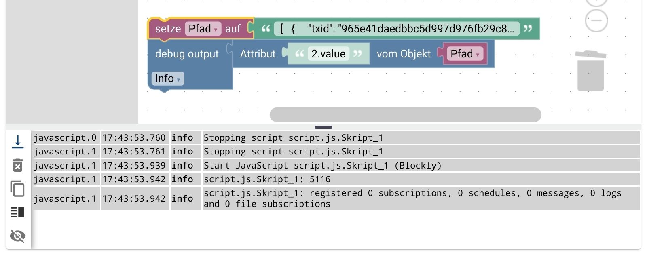The width and height of the screenshot is (647, 255).
Task: Edit the txid JSON string field
Action: point(396,29)
